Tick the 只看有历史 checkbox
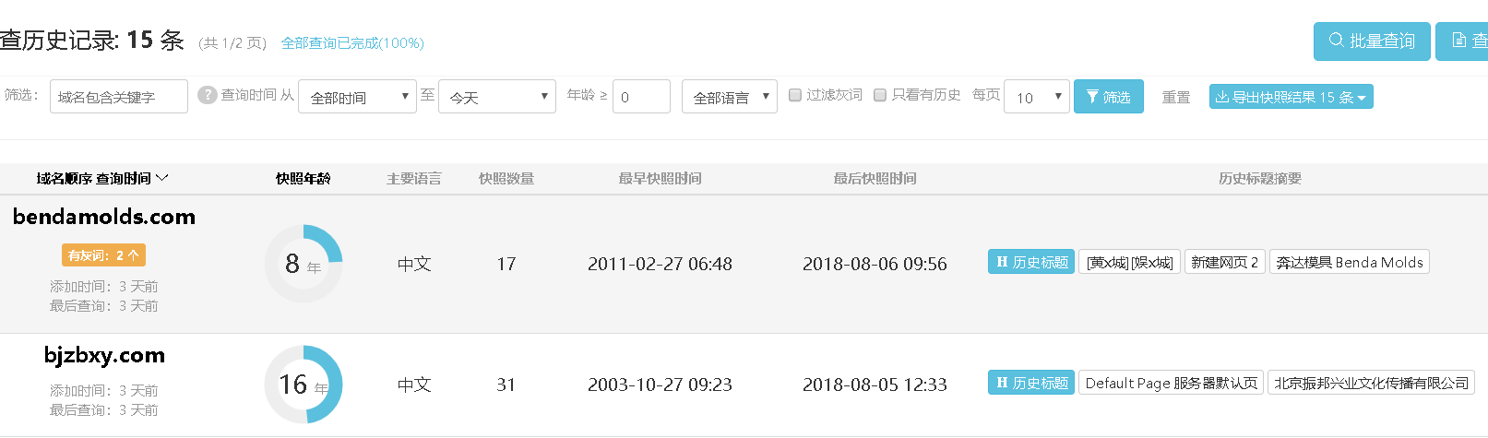This screenshot has width=1488, height=438. 880,95
